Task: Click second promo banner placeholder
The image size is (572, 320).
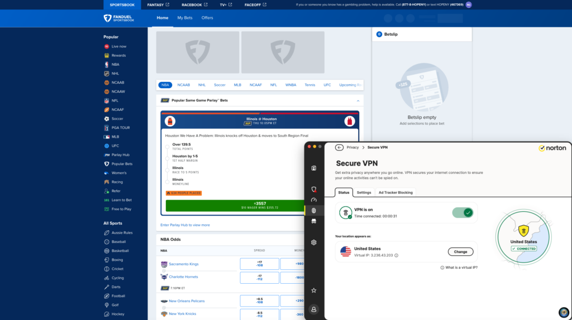Action: [283, 52]
